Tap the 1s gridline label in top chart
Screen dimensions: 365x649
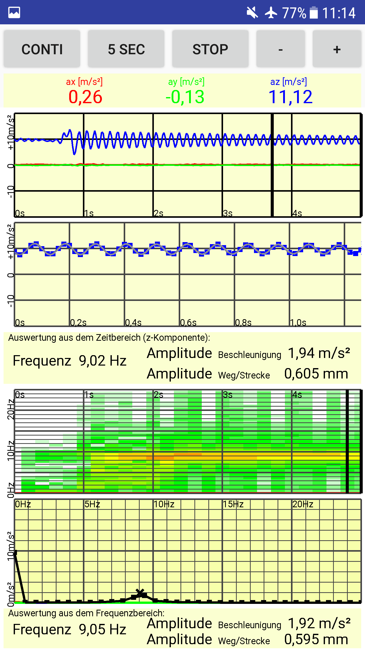click(x=89, y=213)
